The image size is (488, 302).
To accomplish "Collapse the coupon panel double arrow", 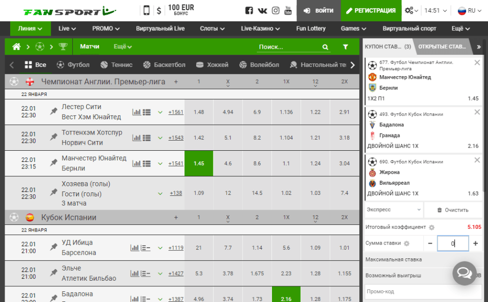I will (x=479, y=47).
